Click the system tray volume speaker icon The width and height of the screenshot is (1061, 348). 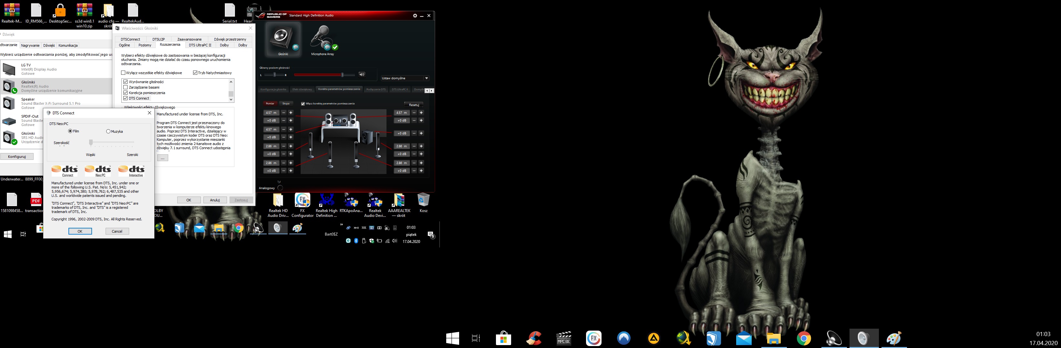395,241
